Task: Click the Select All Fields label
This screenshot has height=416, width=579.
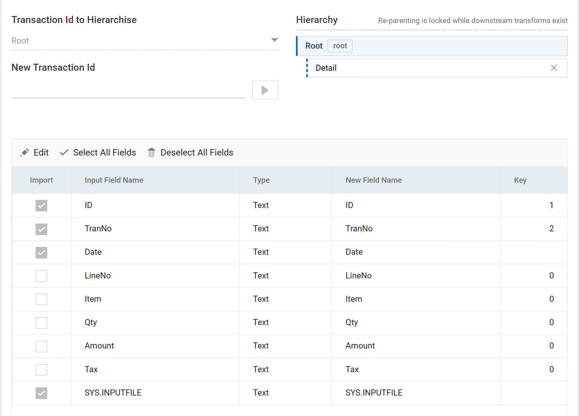Action: 104,152
